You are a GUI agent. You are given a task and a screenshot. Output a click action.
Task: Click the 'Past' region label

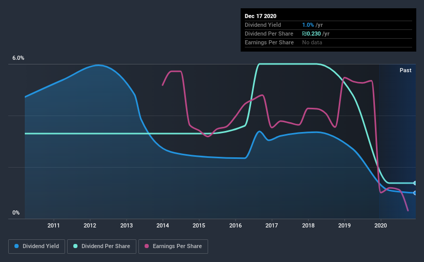click(405, 71)
